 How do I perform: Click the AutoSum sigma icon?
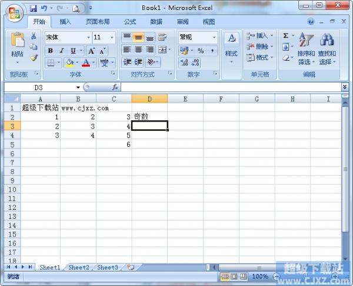pos(286,36)
